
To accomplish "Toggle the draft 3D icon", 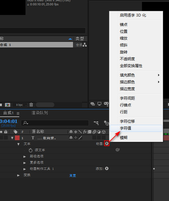I will pyautogui.click(x=106, y=123).
